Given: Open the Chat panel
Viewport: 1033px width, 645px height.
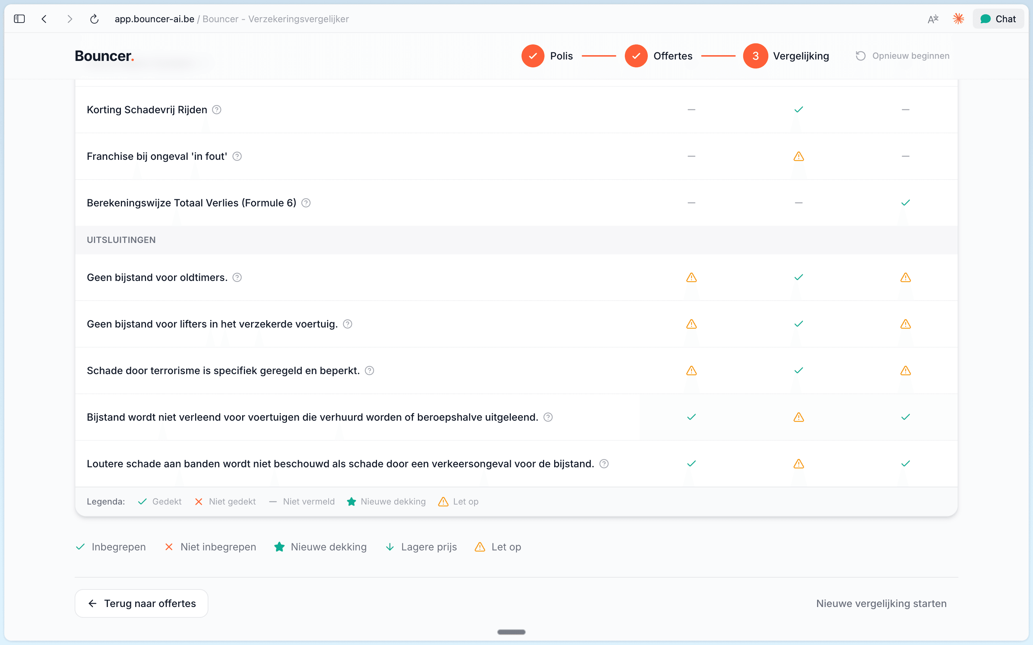Looking at the screenshot, I should [999, 19].
